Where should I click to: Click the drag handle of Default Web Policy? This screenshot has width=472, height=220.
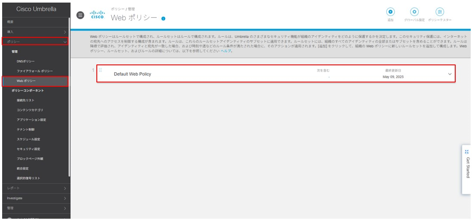click(x=101, y=70)
